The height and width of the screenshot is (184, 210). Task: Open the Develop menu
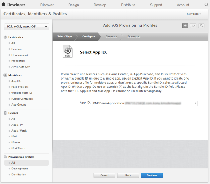click(100, 5)
